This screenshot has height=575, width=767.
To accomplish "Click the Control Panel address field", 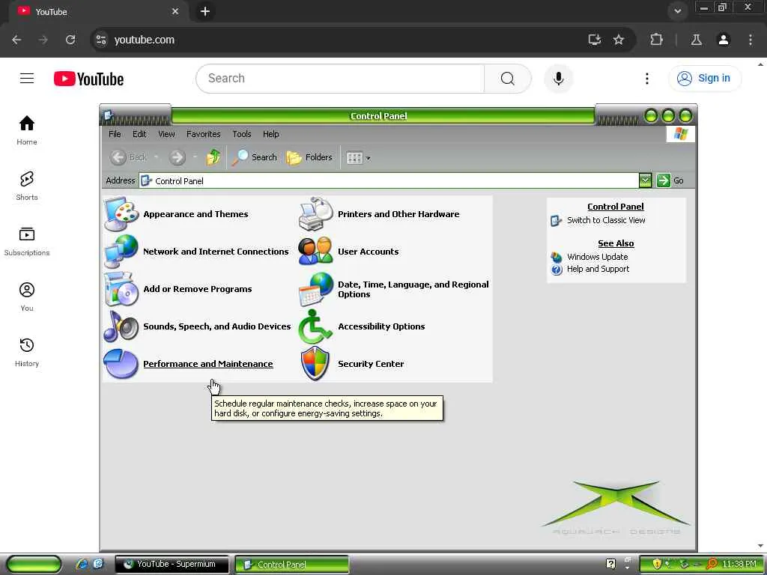I will [389, 180].
